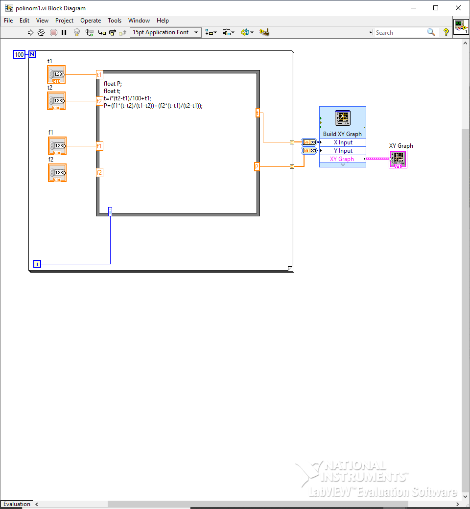Open the Distribute Objects dropdown
This screenshot has height=509, width=470.
[x=228, y=32]
